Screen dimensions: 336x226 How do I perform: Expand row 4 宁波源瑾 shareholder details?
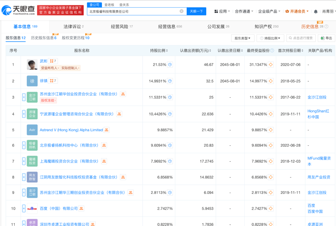point(24,114)
